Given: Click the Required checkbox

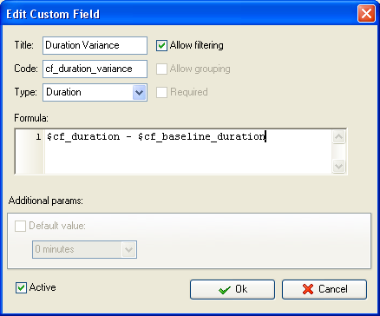Looking at the screenshot, I should (x=161, y=92).
